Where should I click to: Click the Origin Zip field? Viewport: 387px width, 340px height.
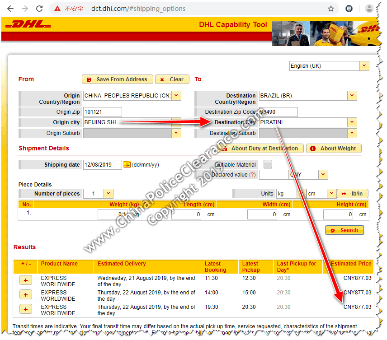click(103, 112)
